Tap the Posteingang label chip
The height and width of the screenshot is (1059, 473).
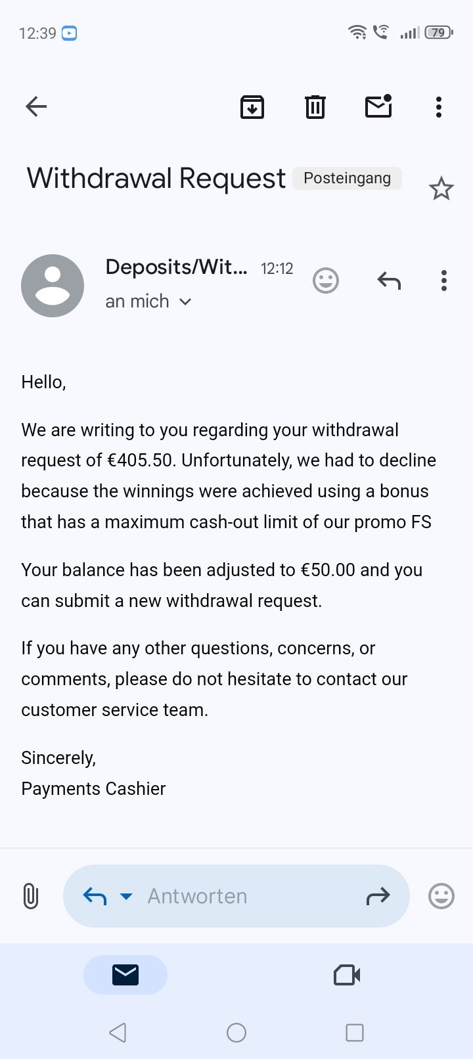tap(347, 179)
